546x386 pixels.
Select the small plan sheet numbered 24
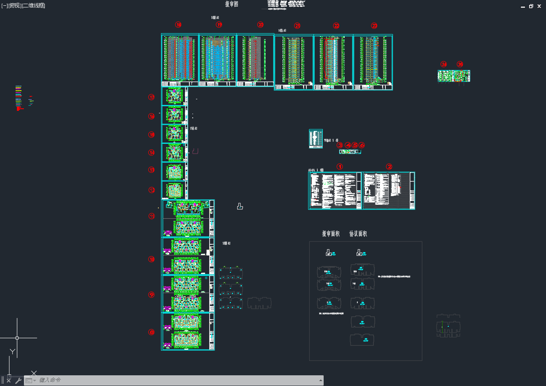pos(446,76)
